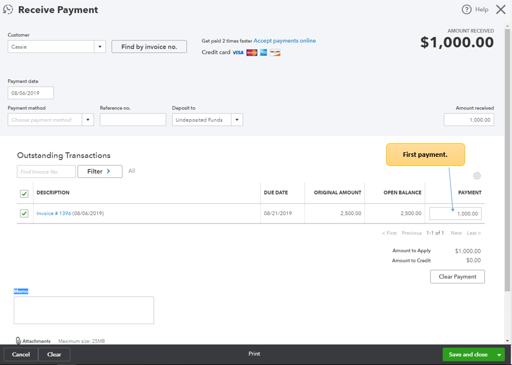Follow Accept payments online link

pos(285,41)
